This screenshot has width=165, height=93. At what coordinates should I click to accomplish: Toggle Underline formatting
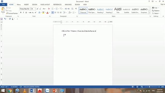(x=26, y=13)
